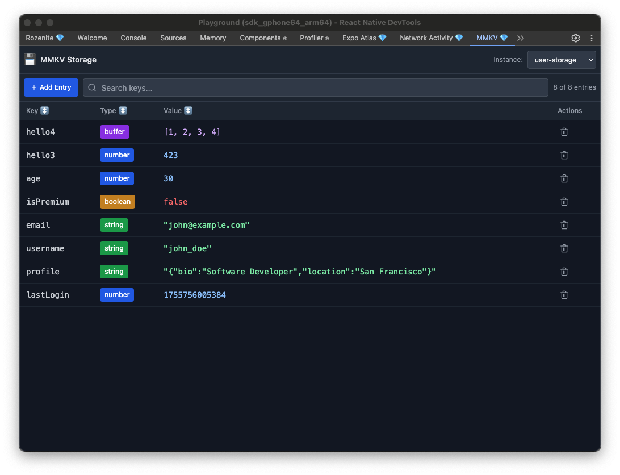Viewport: 620px width, 475px height.
Task: Remove the isPremium entry
Action: [x=564, y=202]
